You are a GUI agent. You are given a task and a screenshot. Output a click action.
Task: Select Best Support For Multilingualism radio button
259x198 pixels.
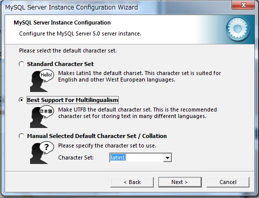click(x=21, y=100)
